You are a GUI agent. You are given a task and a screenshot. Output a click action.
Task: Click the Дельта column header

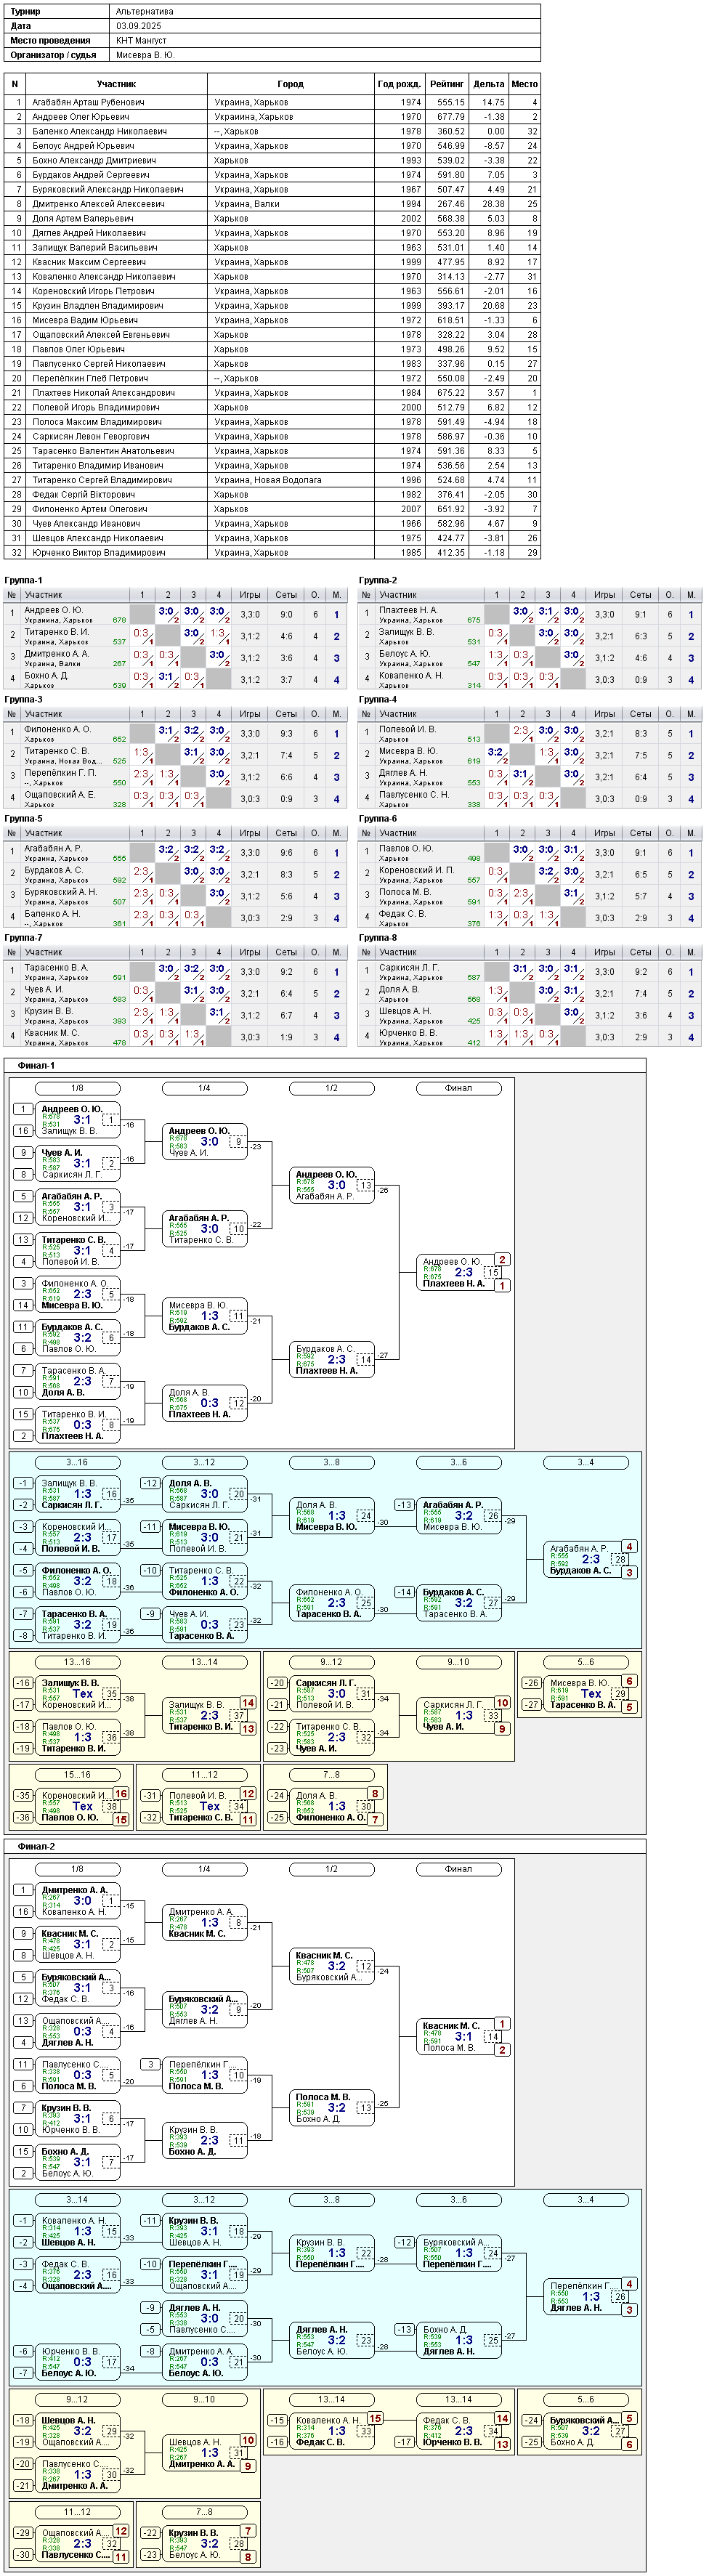coord(488,84)
